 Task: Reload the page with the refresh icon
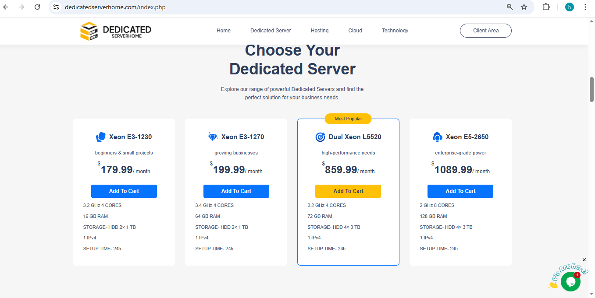37,7
